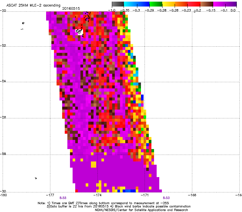Click the title "ASCAT 25KM MLE-2 ascending"
This screenshot has height=212, width=242.
pyautogui.click(x=33, y=5)
